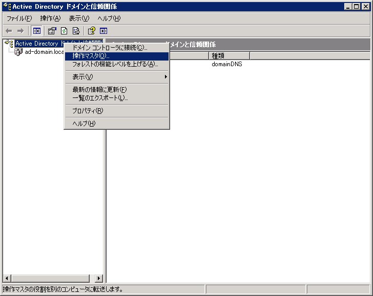Click the title bar application icon
Viewport: 373px width, 296px height.
(7, 7)
